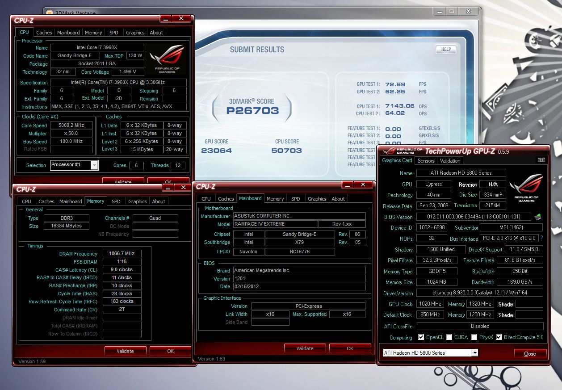The height and width of the screenshot is (390, 562).
Task: Click the Intel Core i7 3960X name field
Action: tap(97, 48)
